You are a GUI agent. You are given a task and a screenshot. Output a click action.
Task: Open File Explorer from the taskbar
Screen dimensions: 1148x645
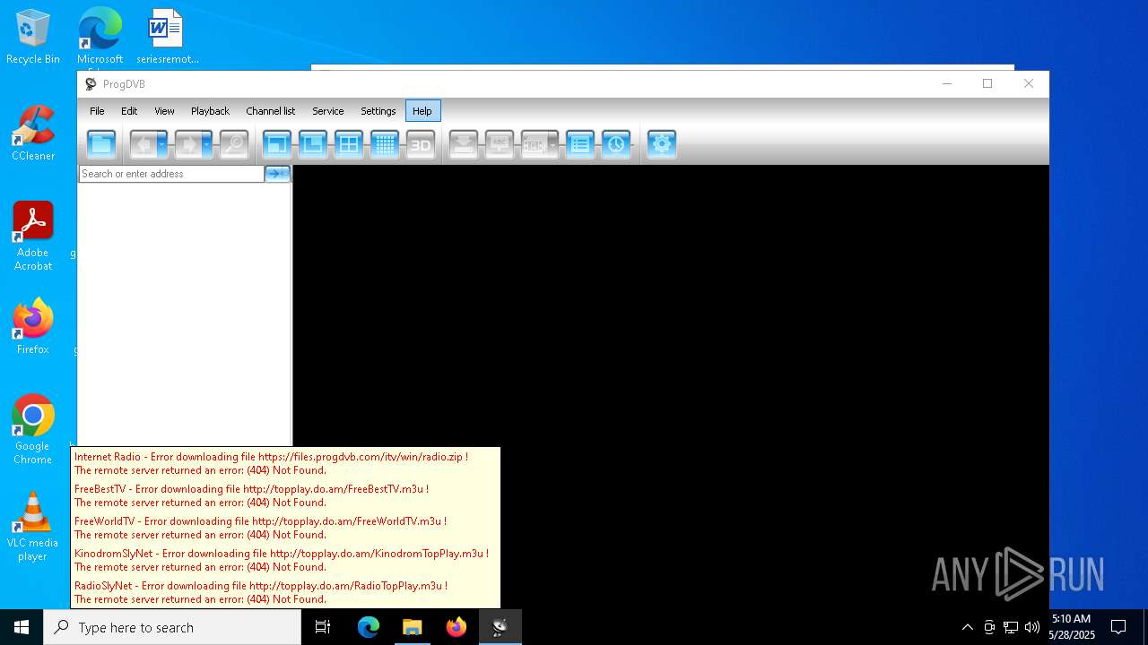click(x=413, y=627)
